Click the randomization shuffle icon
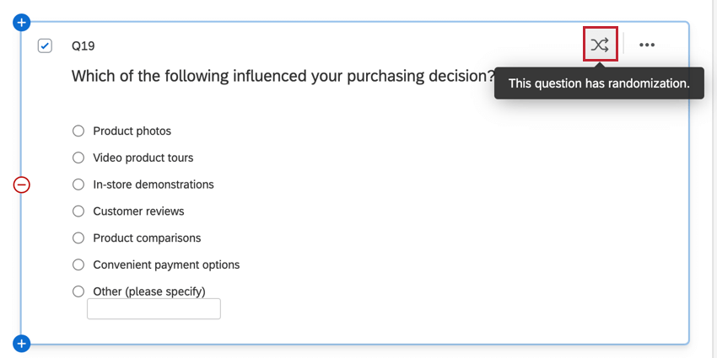717x358 pixels. (600, 45)
